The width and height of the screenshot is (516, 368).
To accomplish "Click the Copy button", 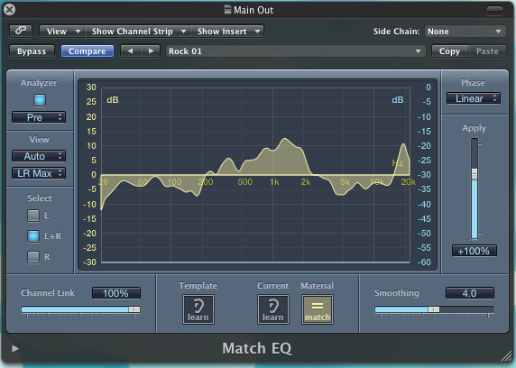I will (x=450, y=51).
